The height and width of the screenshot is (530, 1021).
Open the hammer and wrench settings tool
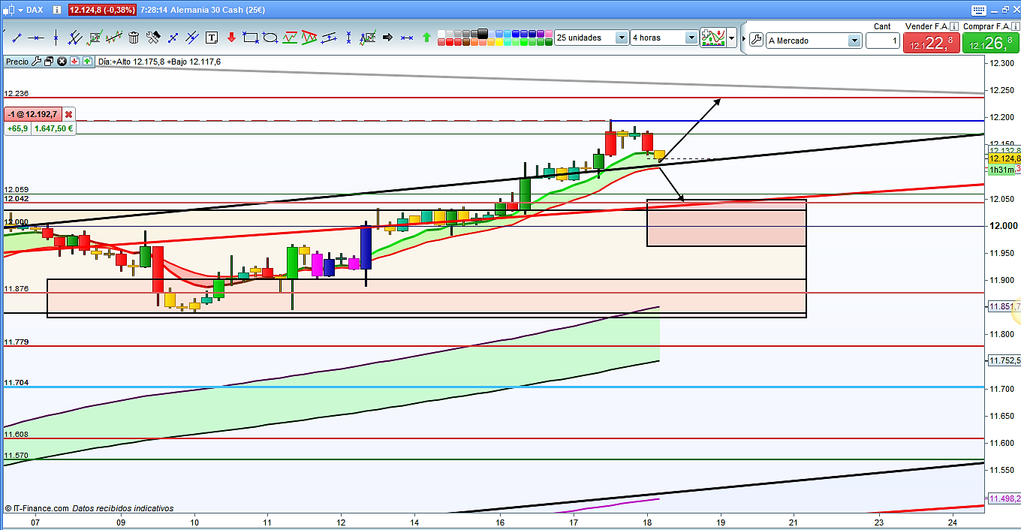coord(153,37)
